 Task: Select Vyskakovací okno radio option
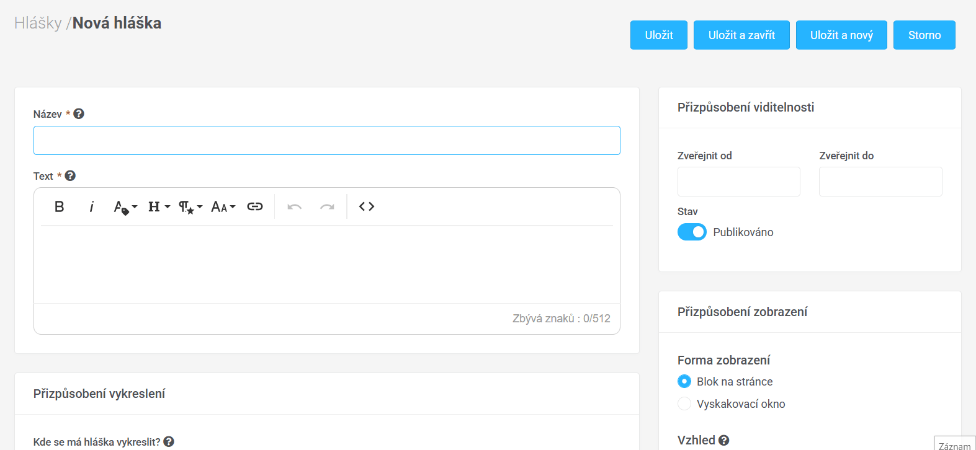(x=684, y=404)
